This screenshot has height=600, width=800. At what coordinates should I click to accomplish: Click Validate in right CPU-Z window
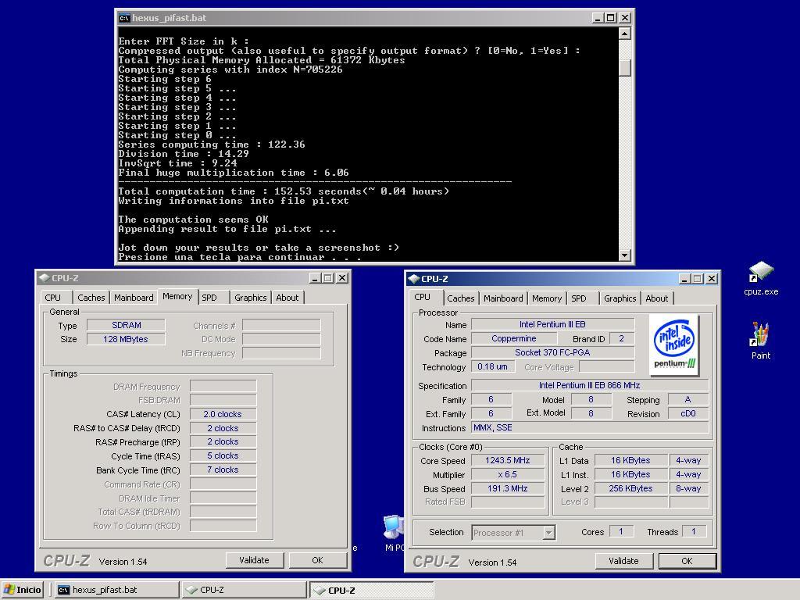623,561
